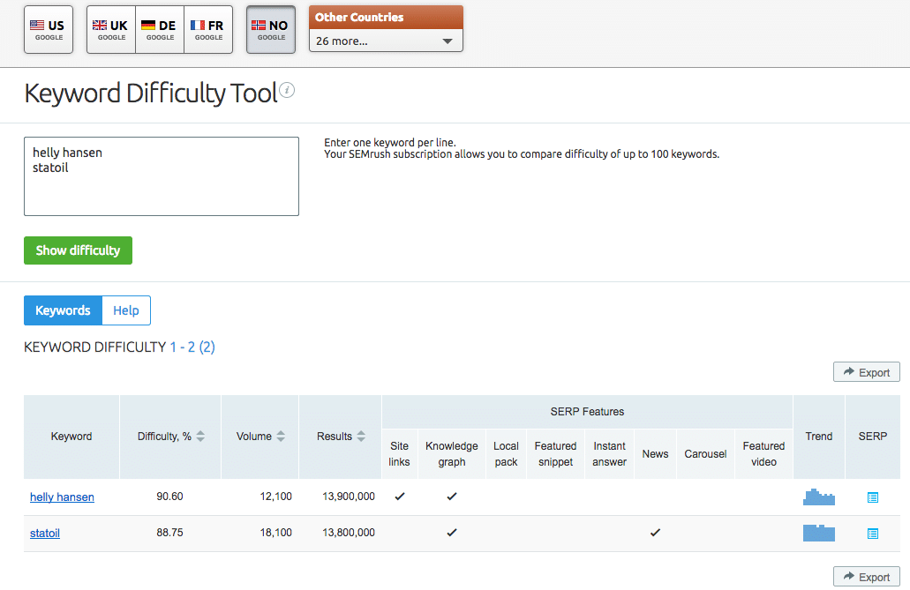Switch to the UK Google database
910x590 pixels.
click(111, 30)
